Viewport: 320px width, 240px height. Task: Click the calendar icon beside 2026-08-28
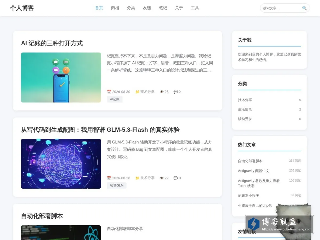click(109, 178)
